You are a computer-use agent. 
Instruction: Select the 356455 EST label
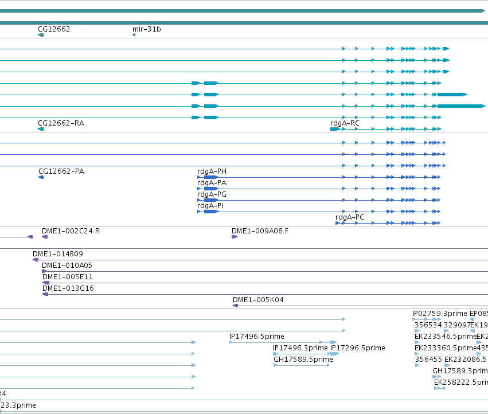[428, 360]
